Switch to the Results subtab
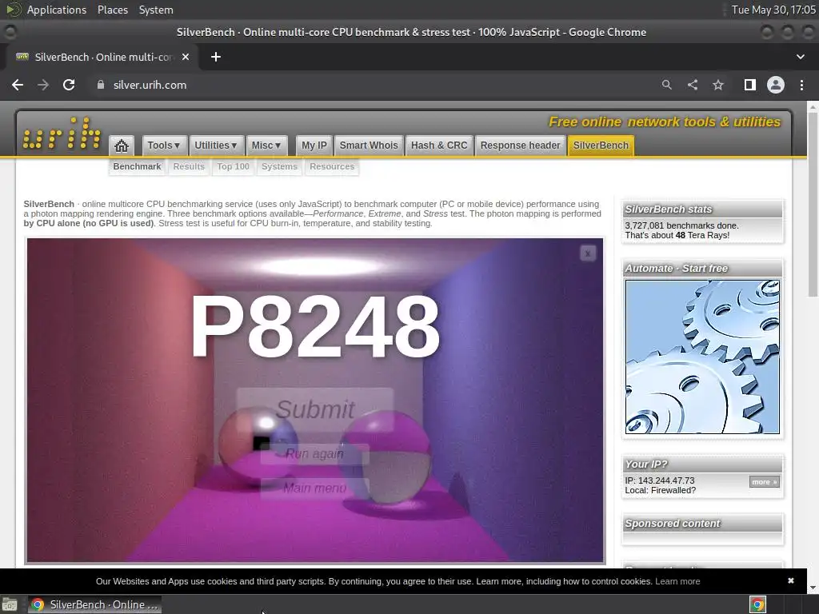This screenshot has height=614, width=819. click(189, 166)
